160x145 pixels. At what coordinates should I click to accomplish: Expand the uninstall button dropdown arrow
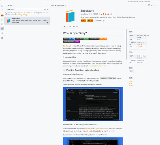coord(92,21)
